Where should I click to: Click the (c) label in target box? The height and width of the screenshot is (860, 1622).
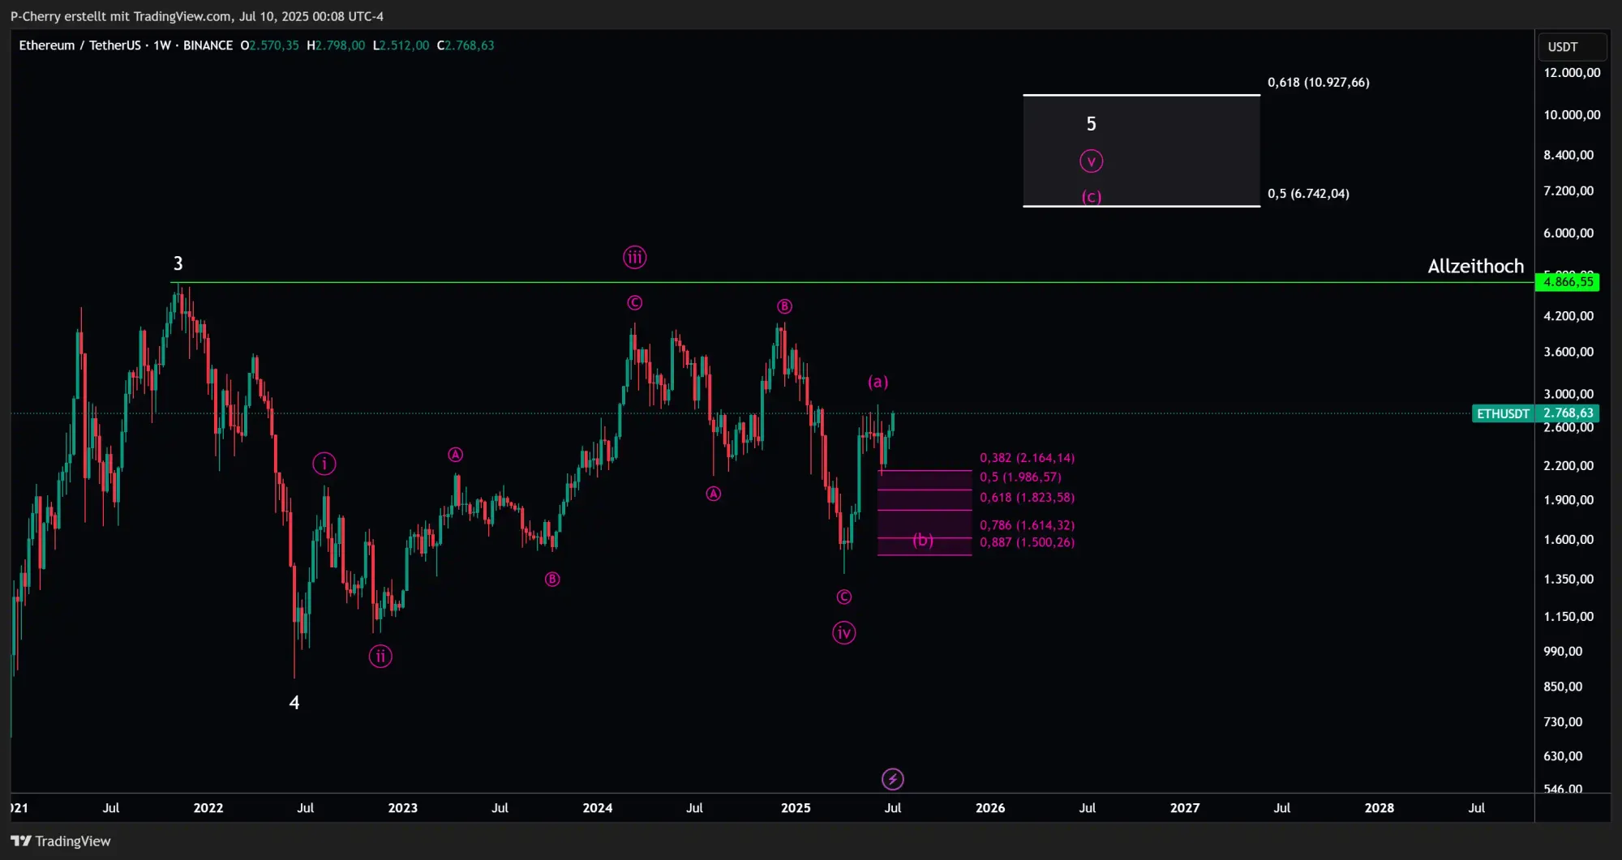point(1091,196)
